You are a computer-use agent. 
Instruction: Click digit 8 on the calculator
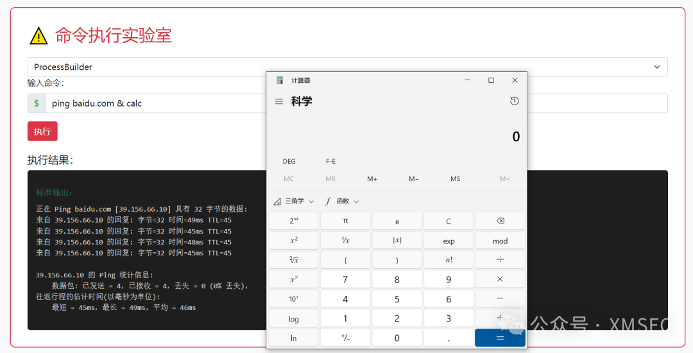point(397,279)
